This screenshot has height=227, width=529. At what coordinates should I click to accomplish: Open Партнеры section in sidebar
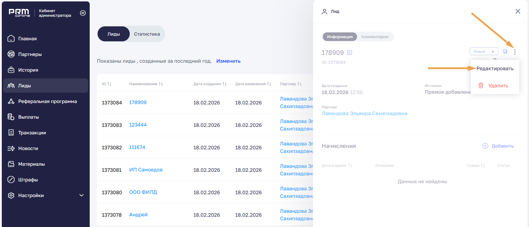pyautogui.click(x=30, y=55)
